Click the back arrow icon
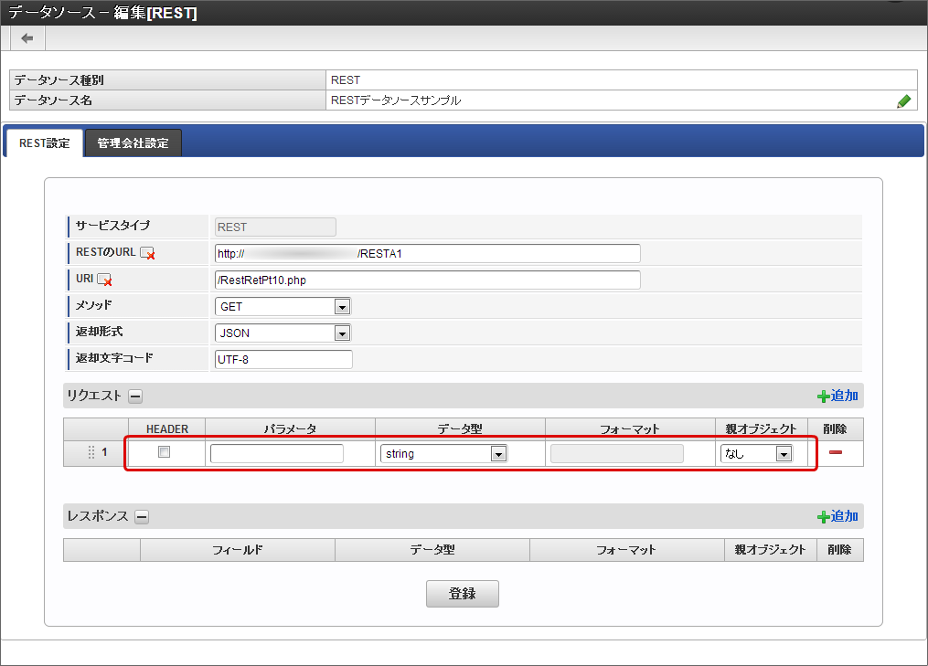Viewport: 928px width, 666px height. tap(27, 38)
